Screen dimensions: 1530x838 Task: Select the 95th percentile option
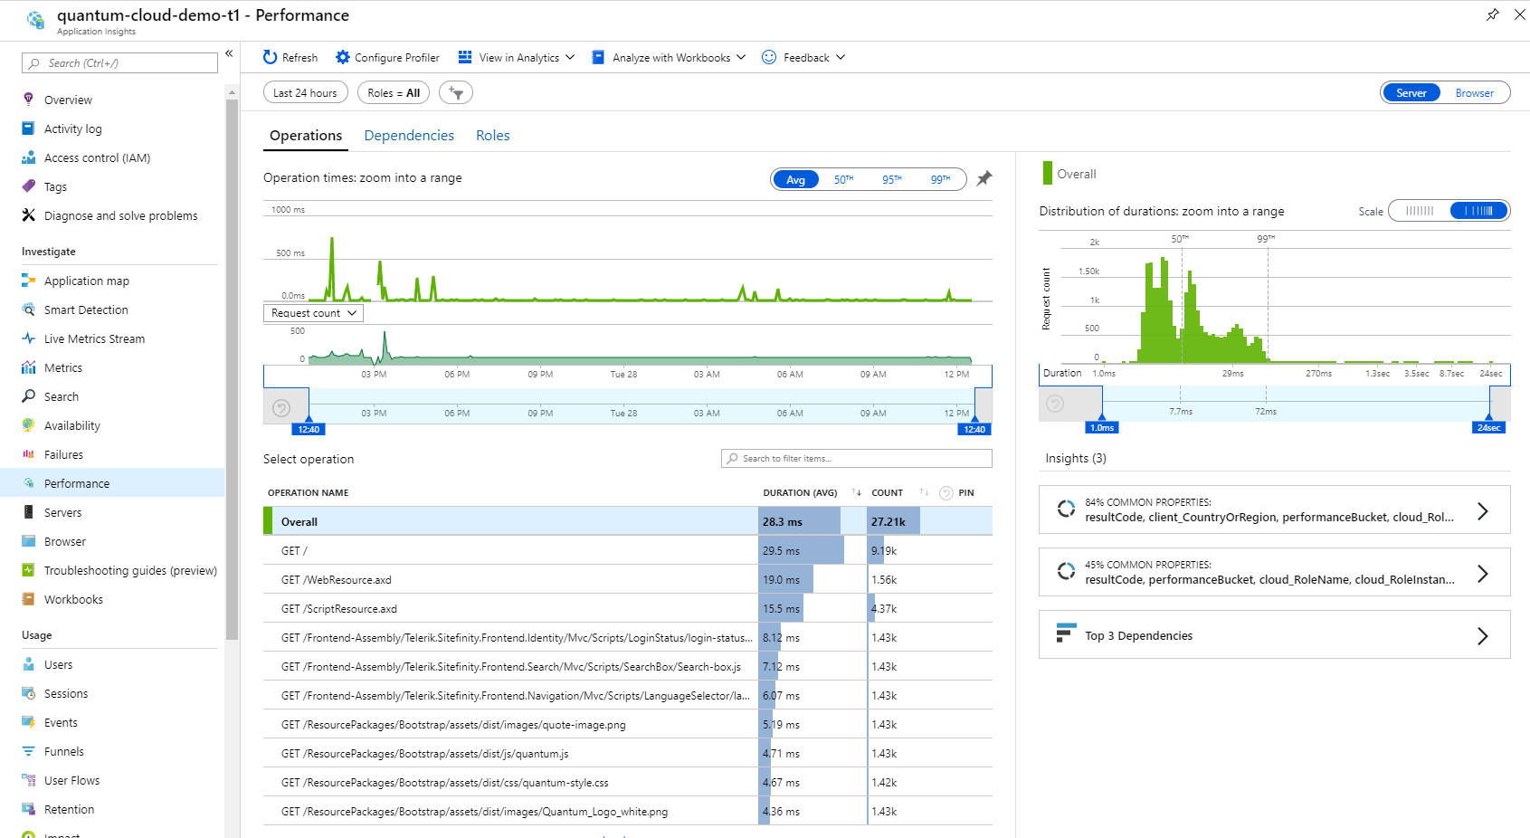click(891, 179)
